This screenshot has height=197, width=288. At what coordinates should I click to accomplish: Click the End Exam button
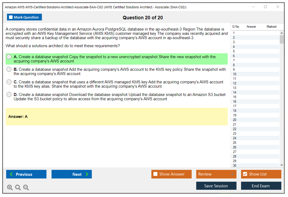click(x=261, y=186)
